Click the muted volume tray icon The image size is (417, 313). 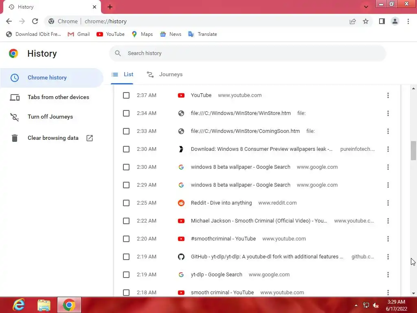click(376, 306)
